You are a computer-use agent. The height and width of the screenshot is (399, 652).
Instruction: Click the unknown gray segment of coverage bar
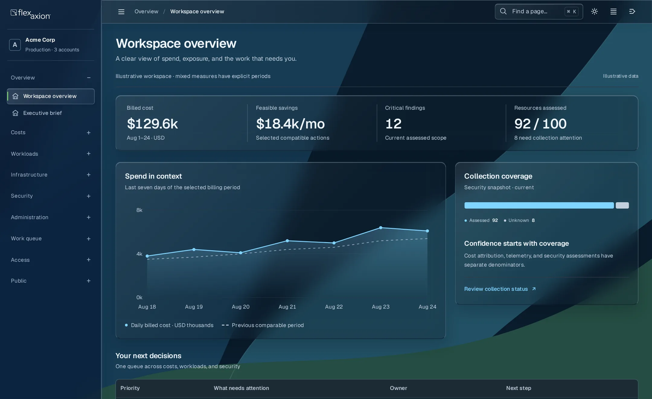tap(622, 206)
